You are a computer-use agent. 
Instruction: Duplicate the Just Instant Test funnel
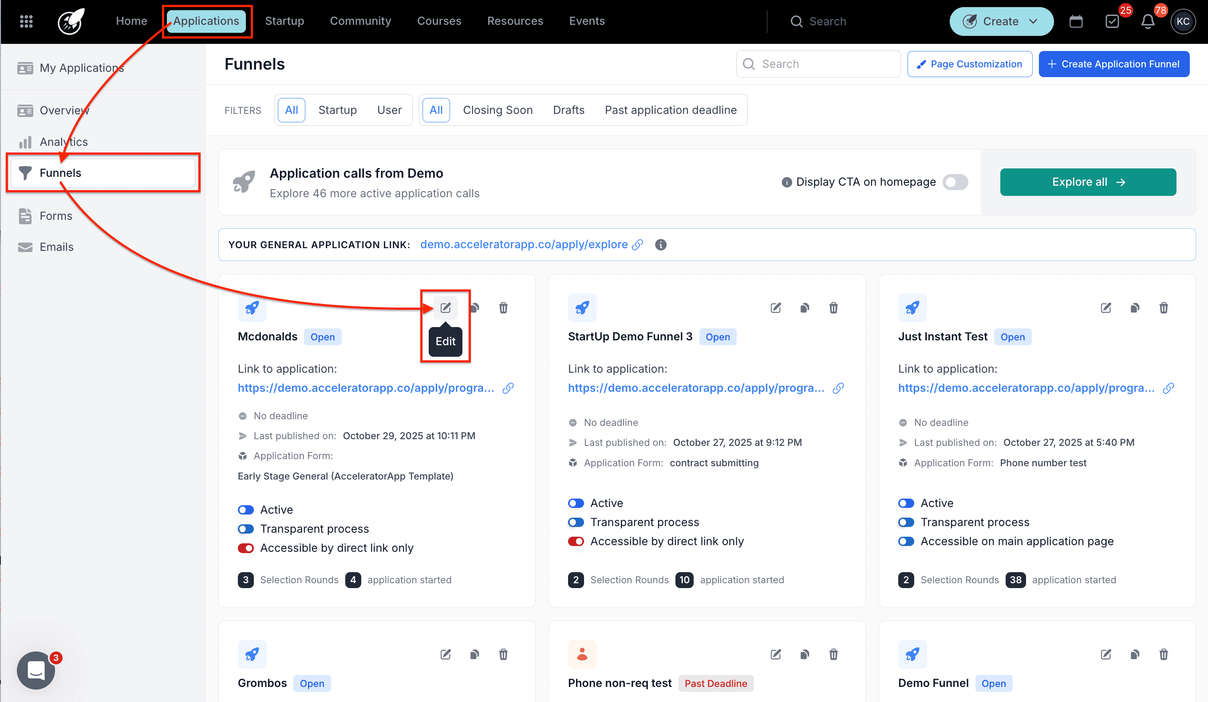[x=1134, y=308]
